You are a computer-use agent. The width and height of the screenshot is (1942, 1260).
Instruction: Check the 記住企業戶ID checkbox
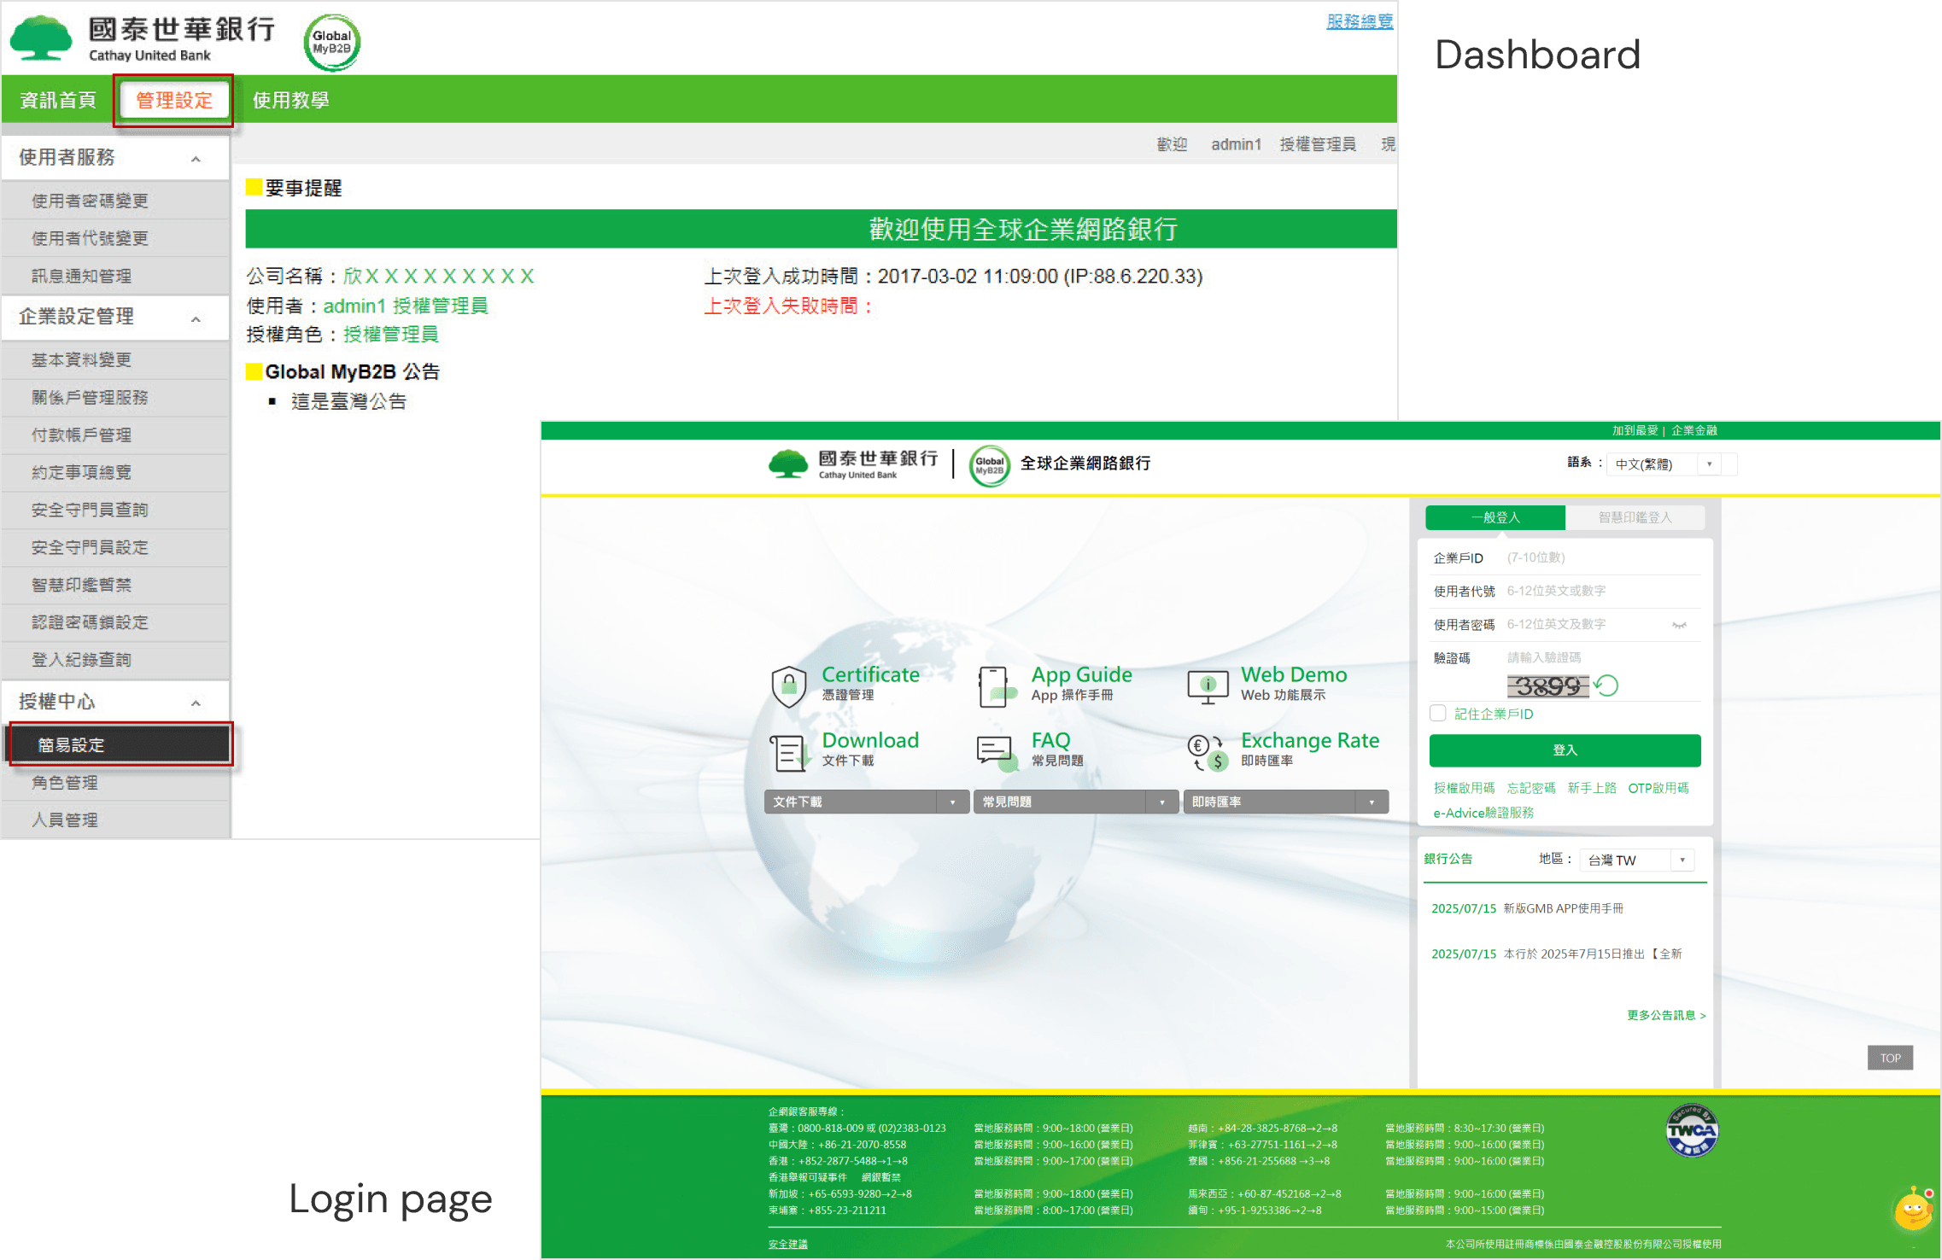[x=1438, y=714]
